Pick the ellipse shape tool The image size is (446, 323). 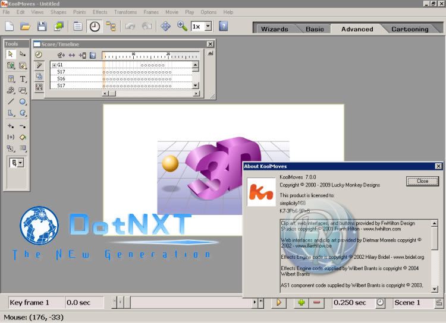coord(23,102)
